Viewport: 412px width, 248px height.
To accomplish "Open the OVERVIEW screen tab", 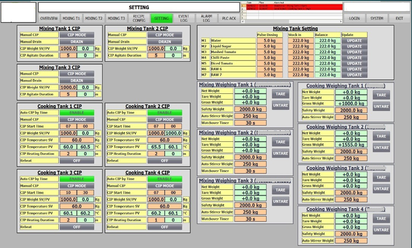I will coord(49,18).
